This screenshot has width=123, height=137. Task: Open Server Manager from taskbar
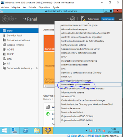point(14,130)
